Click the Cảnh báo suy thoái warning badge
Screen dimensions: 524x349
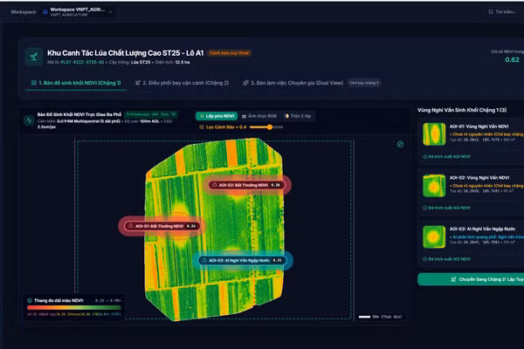tap(229, 52)
